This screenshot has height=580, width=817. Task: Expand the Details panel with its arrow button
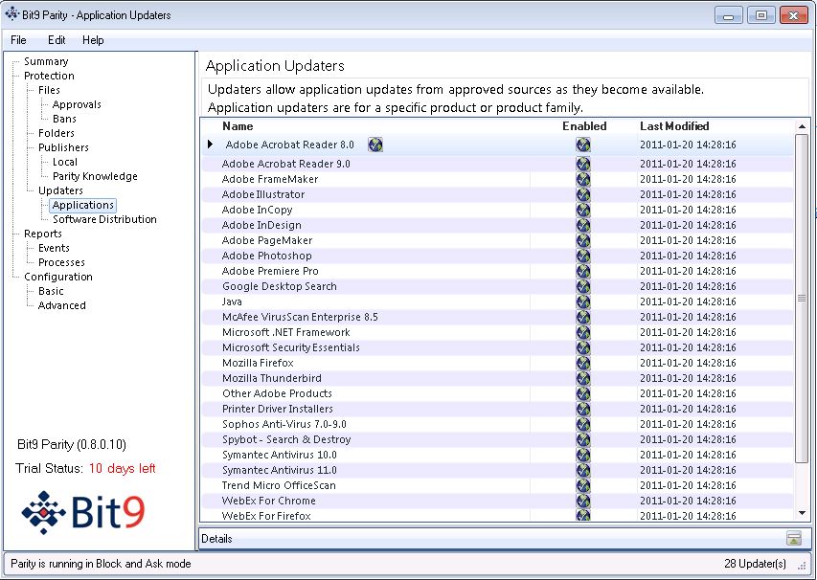tap(793, 539)
